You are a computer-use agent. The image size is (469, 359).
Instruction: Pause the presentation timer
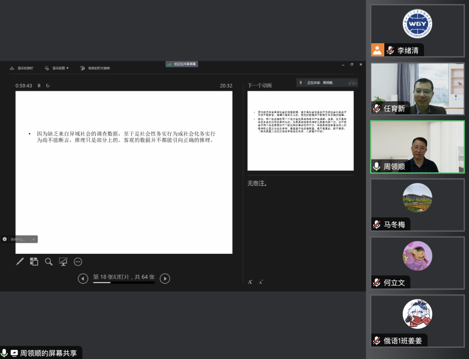tap(39, 86)
